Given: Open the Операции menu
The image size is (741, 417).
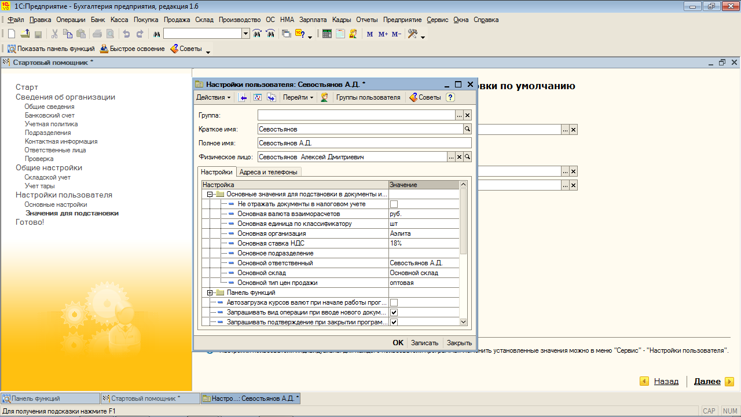Looking at the screenshot, I should pyautogui.click(x=71, y=20).
